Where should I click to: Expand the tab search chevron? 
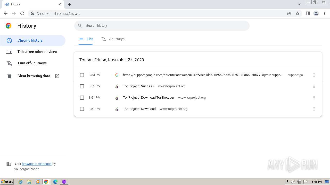point(299,4)
